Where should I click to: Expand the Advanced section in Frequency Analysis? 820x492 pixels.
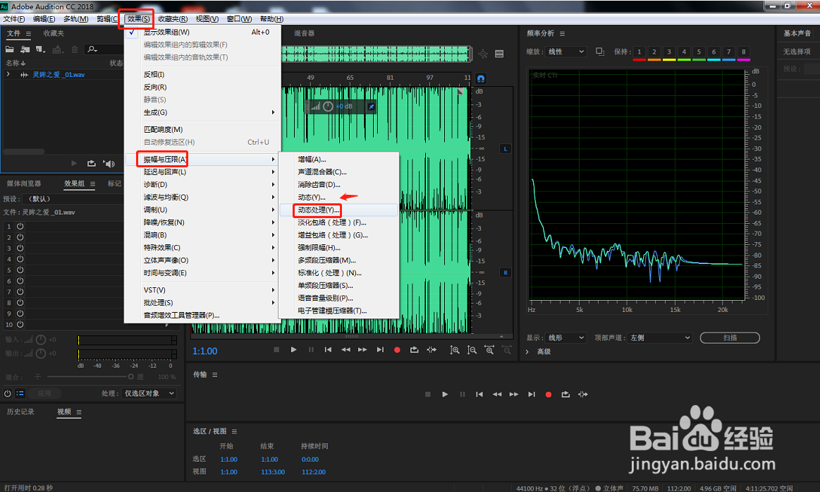pos(527,352)
